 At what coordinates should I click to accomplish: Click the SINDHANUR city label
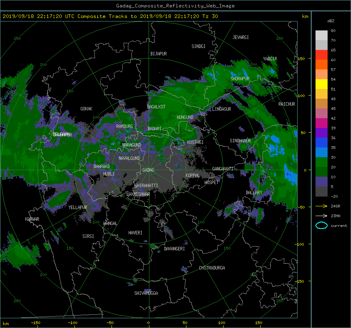click(x=240, y=141)
